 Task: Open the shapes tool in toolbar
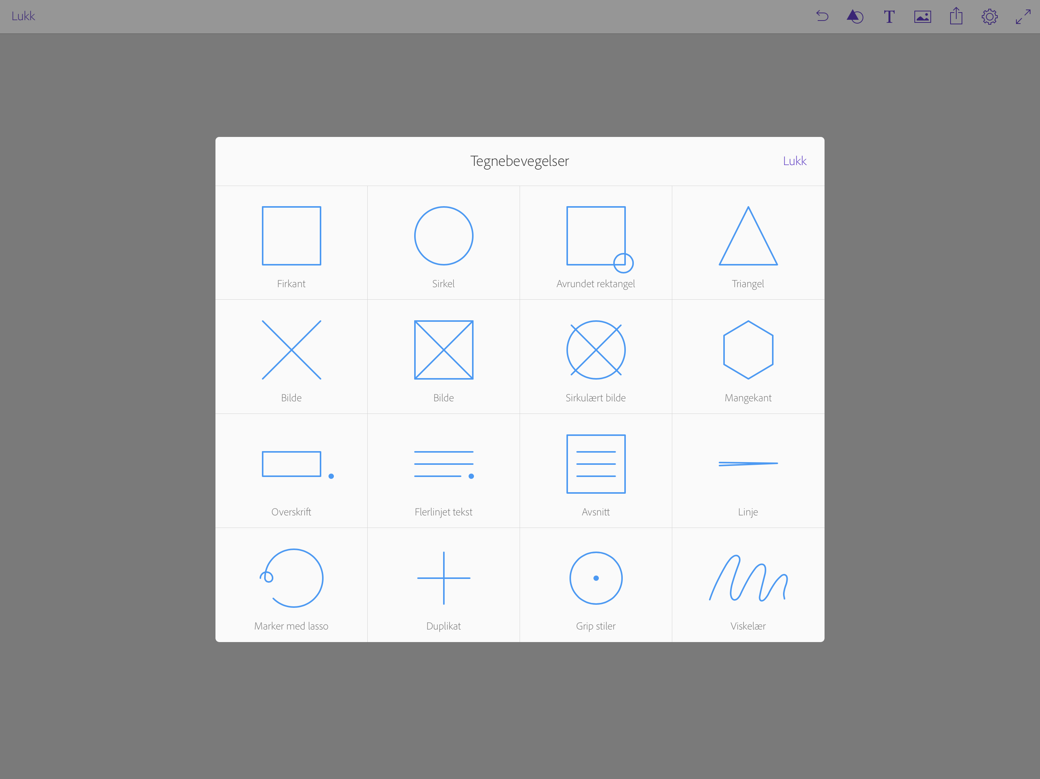[x=855, y=16]
